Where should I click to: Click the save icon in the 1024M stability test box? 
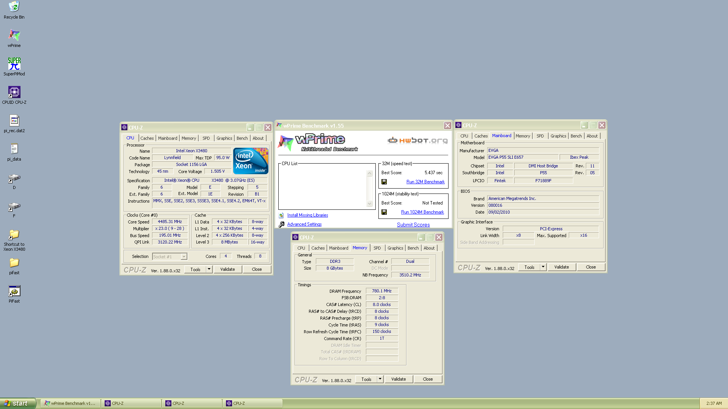(384, 212)
